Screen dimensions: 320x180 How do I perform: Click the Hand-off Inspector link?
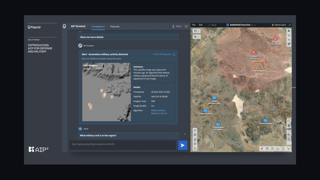coord(162,54)
